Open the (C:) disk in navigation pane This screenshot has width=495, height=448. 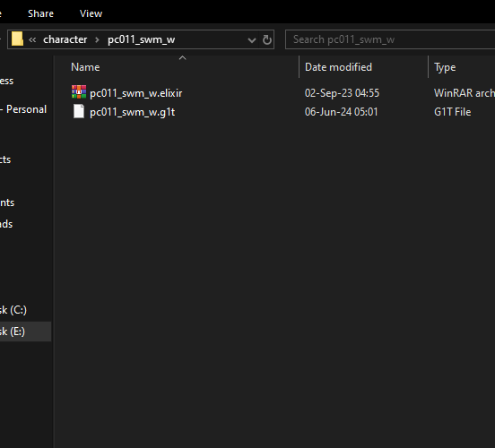(13, 310)
